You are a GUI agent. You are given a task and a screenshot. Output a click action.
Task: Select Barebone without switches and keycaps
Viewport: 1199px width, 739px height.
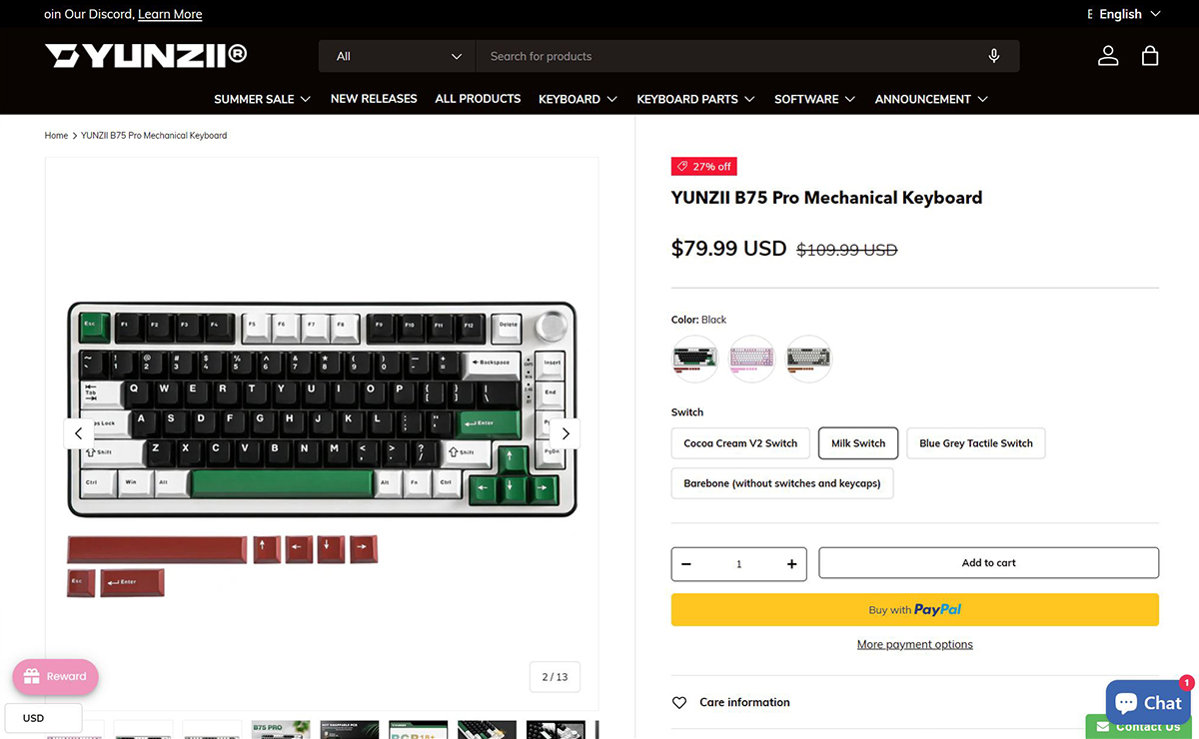pos(782,483)
